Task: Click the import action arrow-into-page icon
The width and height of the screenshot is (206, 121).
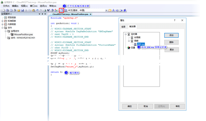Action: pyautogui.click(x=117, y=10)
